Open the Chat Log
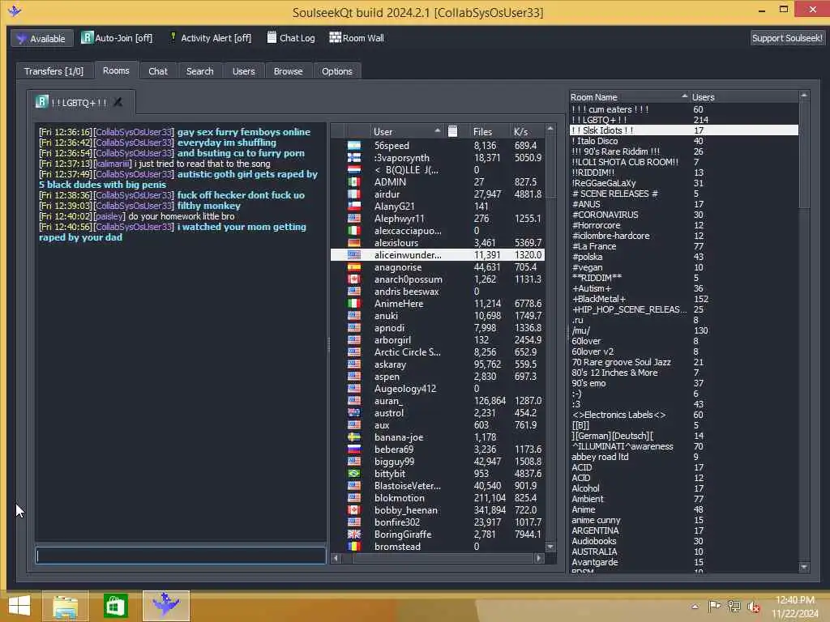The width and height of the screenshot is (830, 622). (x=291, y=38)
